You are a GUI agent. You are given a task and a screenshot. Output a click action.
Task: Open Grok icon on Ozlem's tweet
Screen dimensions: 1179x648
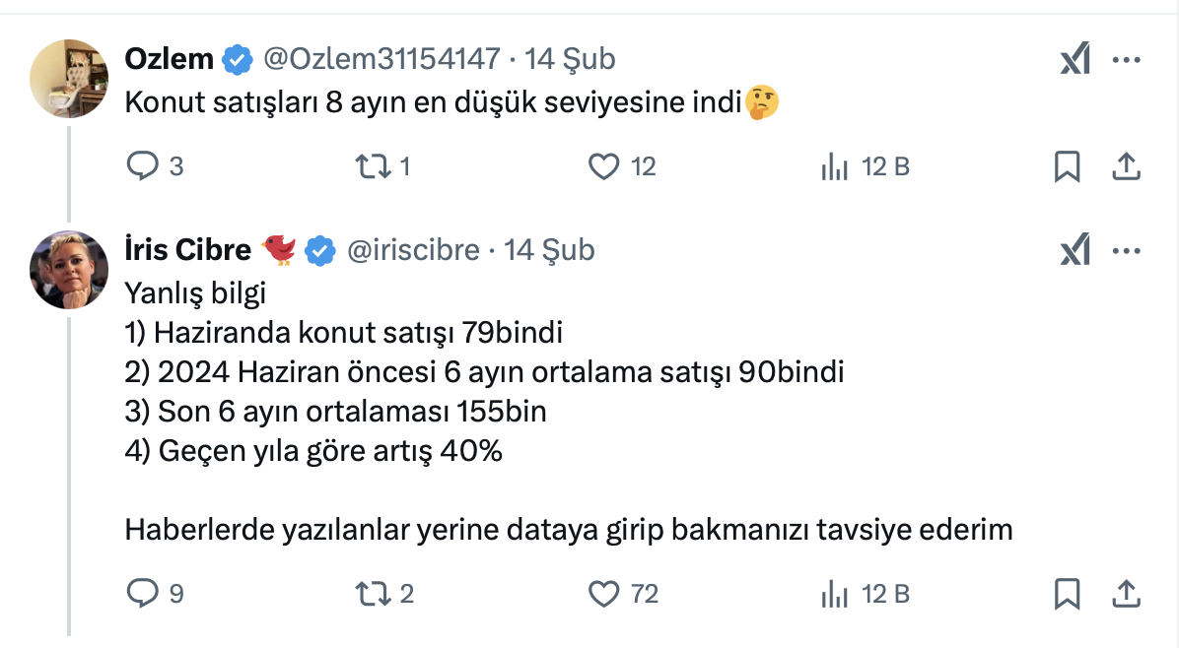[x=1075, y=61]
